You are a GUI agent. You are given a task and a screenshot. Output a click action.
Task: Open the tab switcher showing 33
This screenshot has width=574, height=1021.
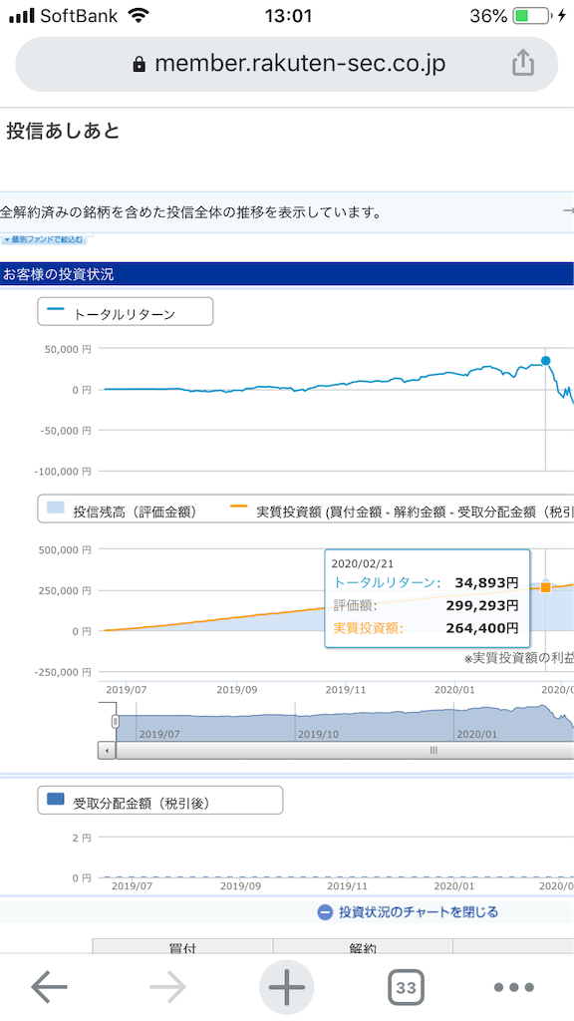click(x=407, y=988)
